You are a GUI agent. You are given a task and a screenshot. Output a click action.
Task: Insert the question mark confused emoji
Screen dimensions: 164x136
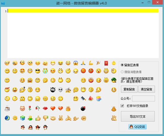[x=22, y=90]
